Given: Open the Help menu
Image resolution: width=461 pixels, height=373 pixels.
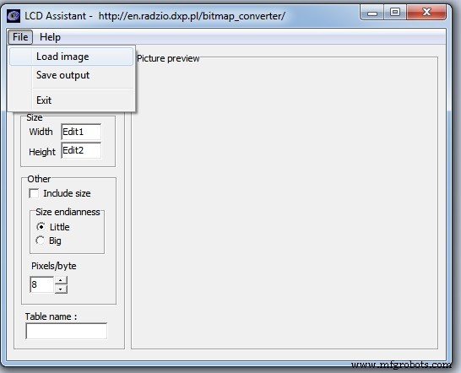Looking at the screenshot, I should coord(51,37).
